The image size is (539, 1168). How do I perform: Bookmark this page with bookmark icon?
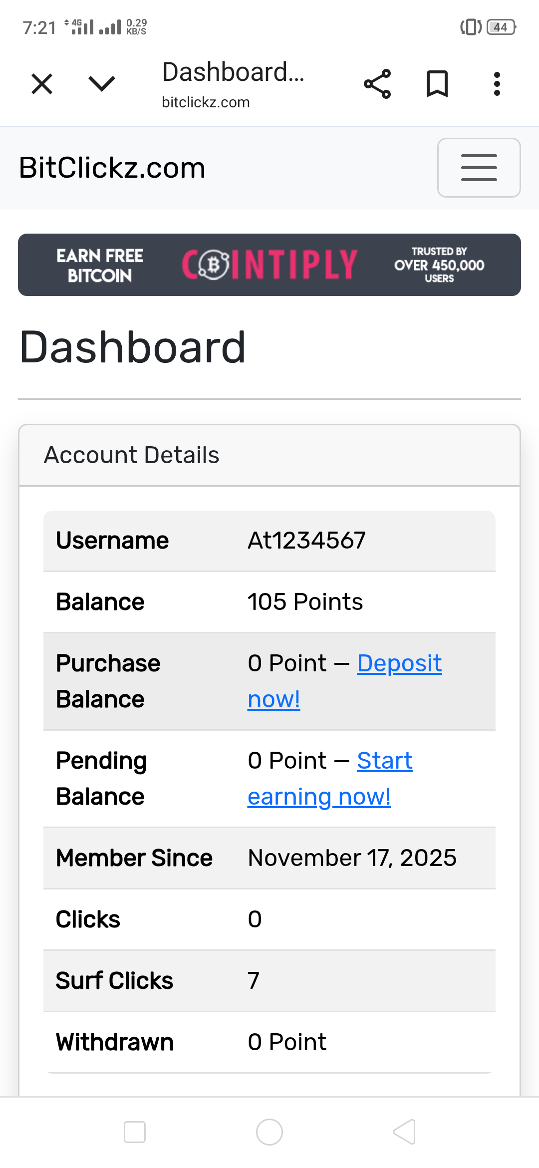(437, 84)
